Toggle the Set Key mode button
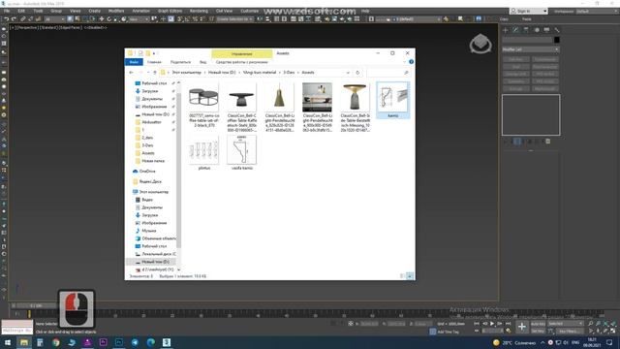Screen dimensions: 620x349 coord(538,331)
